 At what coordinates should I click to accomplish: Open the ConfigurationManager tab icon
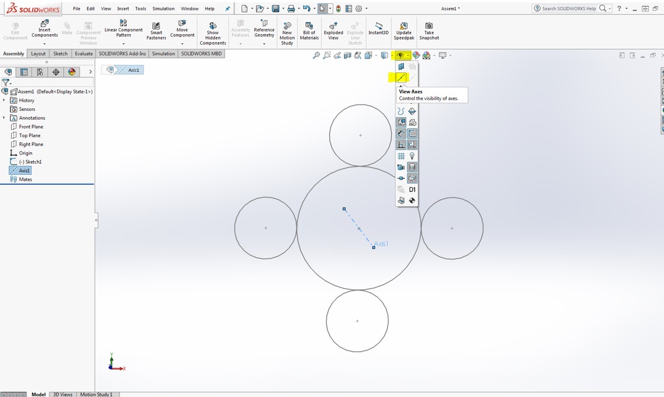click(x=40, y=72)
